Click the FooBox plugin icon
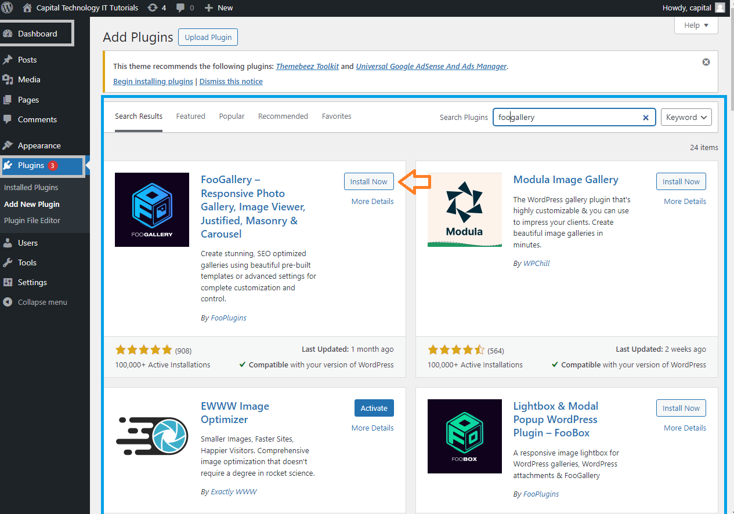Viewport: 734px width, 514px height. [x=464, y=436]
